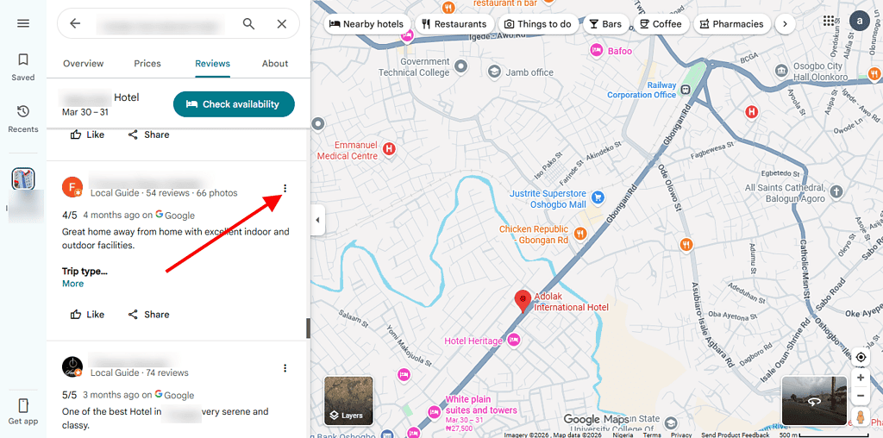Image resolution: width=883 pixels, height=438 pixels.
Task: Click the Railway Corporation Office marker
Action: click(x=686, y=89)
